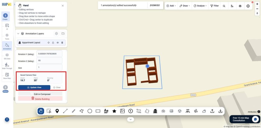This screenshot has height=128, width=261.
Task: Zoom to Appartment Layout via crosshair icon
Action: coord(49,43)
